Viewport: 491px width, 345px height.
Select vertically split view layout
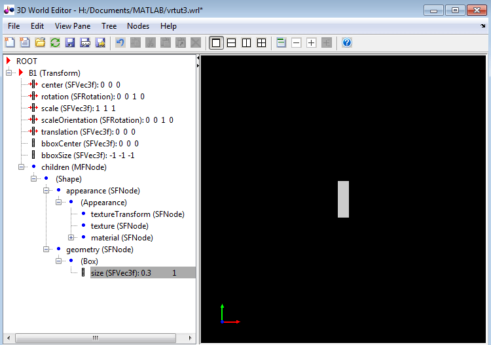point(246,43)
